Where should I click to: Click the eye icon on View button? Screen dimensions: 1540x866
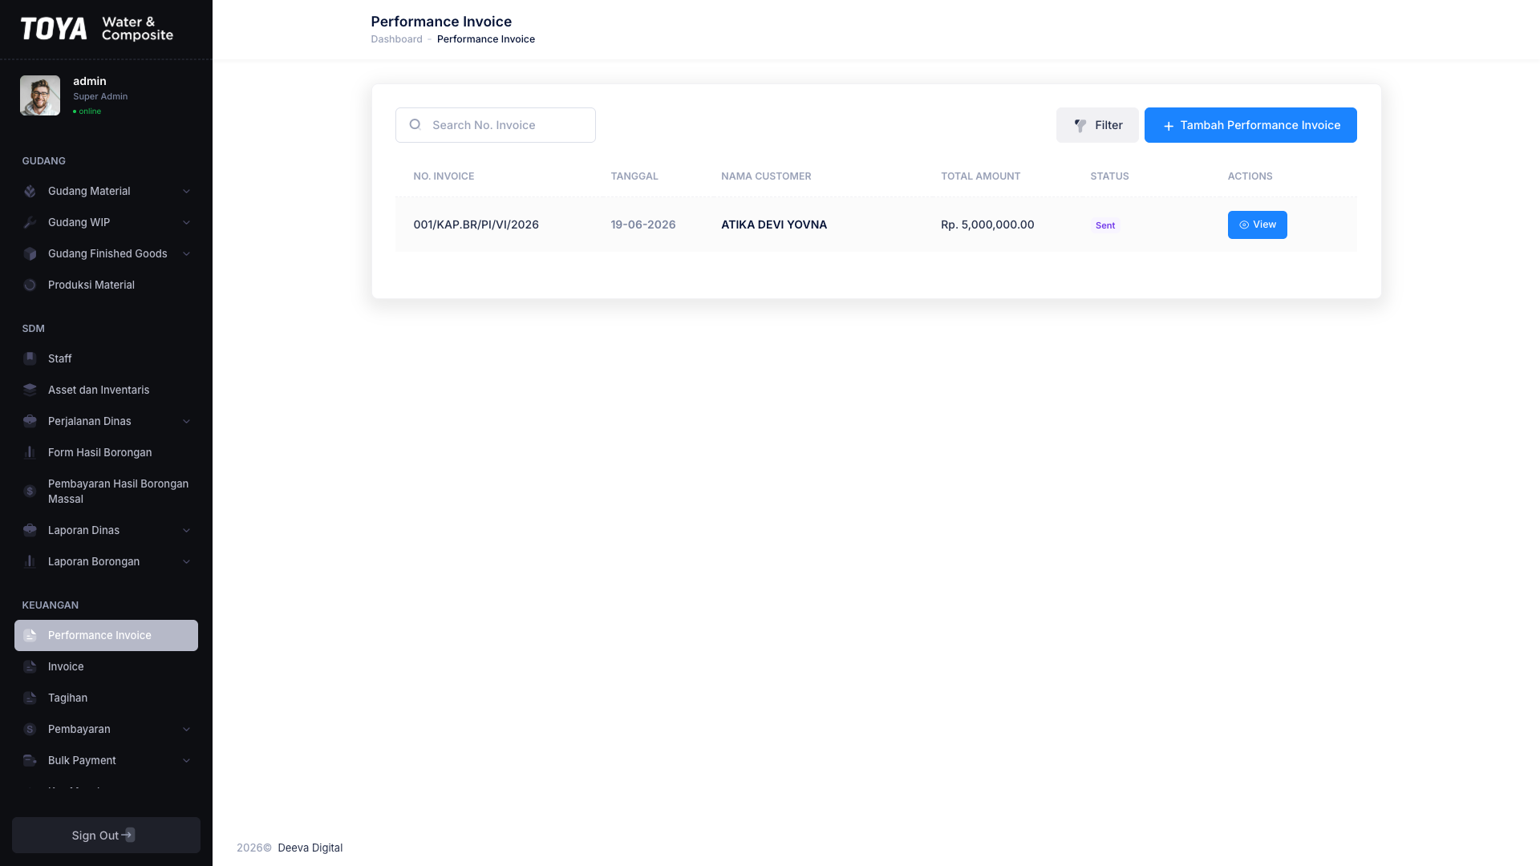(x=1244, y=225)
